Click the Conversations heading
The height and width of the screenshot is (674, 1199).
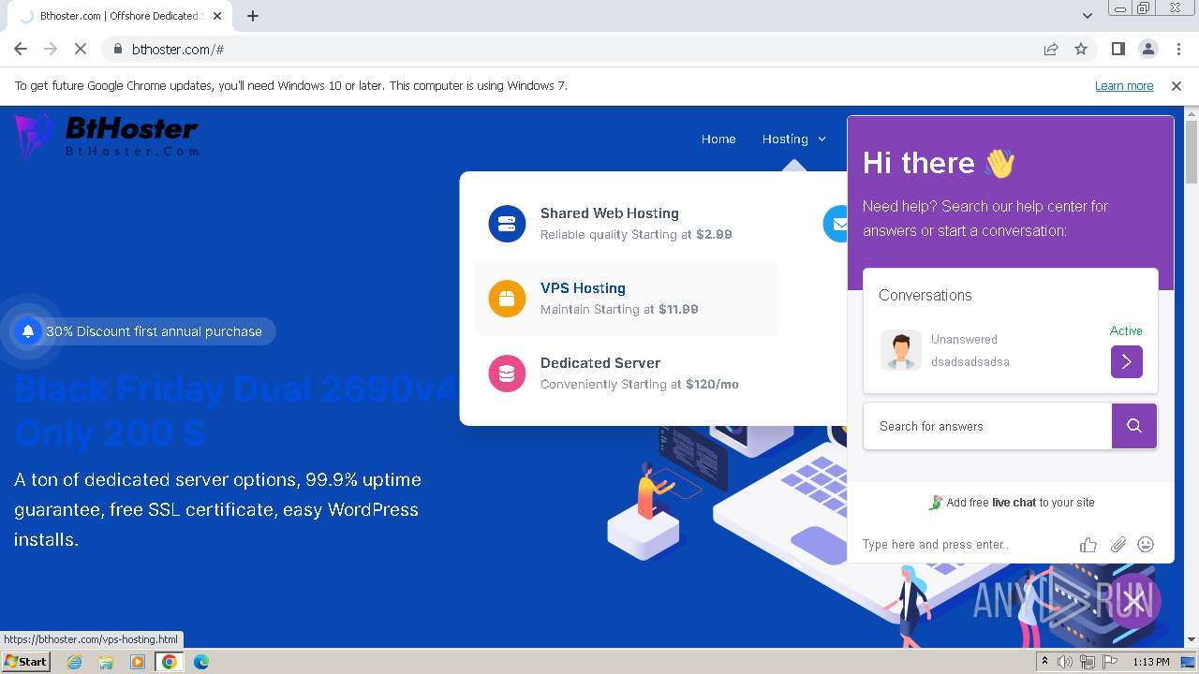pyautogui.click(x=925, y=295)
